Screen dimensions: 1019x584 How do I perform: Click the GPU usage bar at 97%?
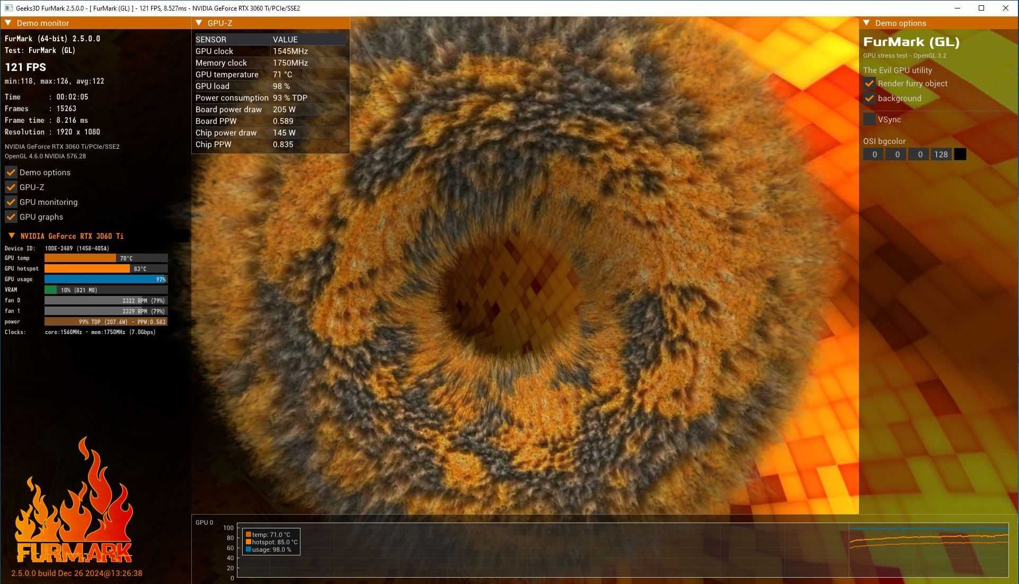[106, 279]
